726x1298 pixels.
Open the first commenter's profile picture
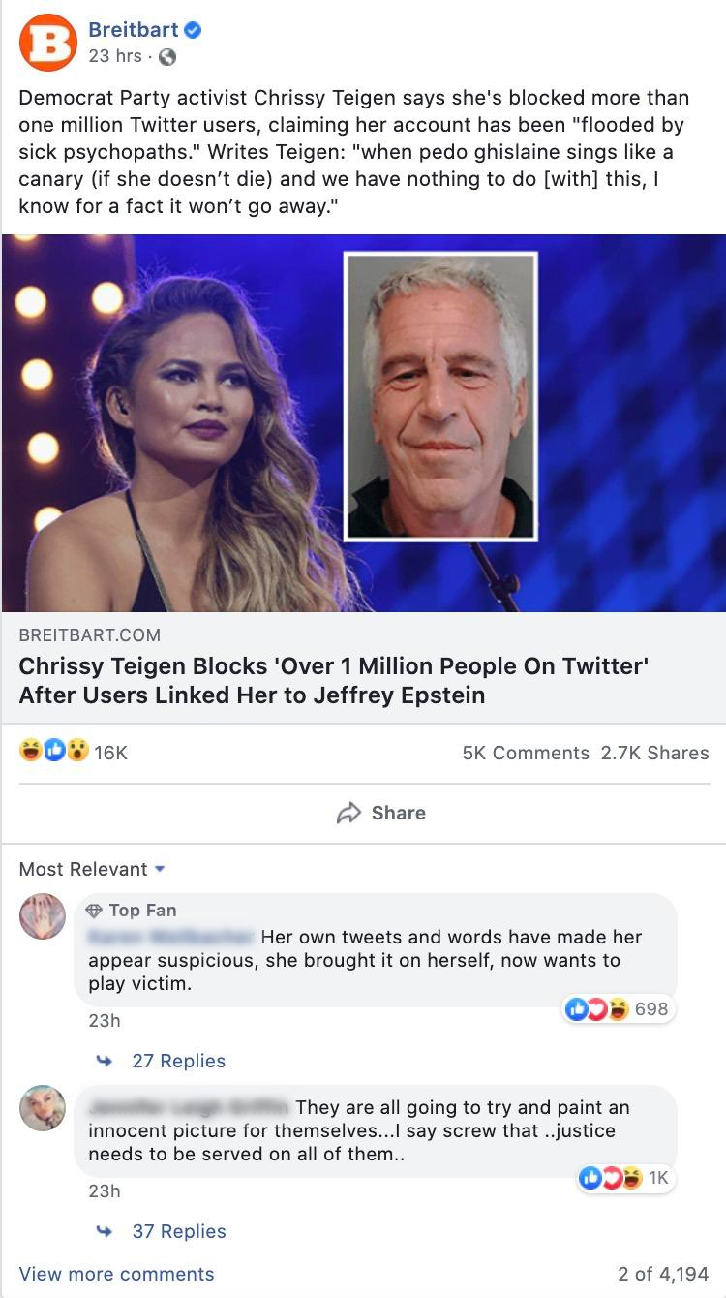43,916
